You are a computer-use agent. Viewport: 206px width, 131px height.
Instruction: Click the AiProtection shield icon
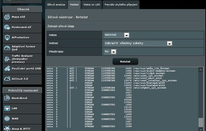(x=7, y=38)
